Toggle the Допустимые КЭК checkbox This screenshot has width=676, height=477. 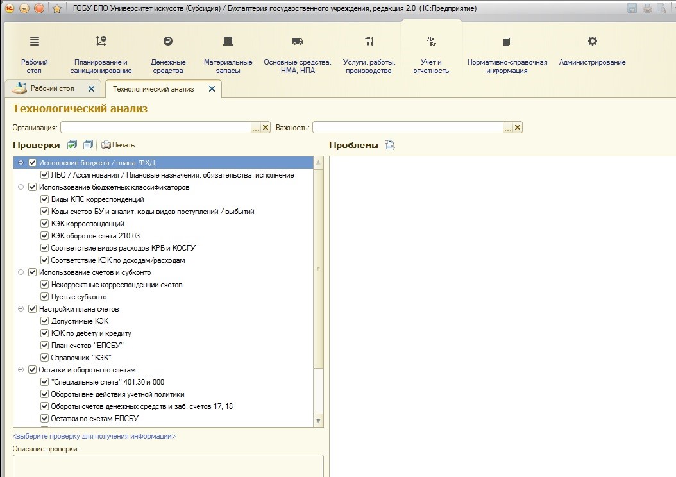[x=45, y=321]
